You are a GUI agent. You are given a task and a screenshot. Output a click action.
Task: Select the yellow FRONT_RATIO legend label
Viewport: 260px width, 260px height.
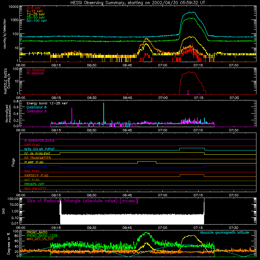[37, 232]
